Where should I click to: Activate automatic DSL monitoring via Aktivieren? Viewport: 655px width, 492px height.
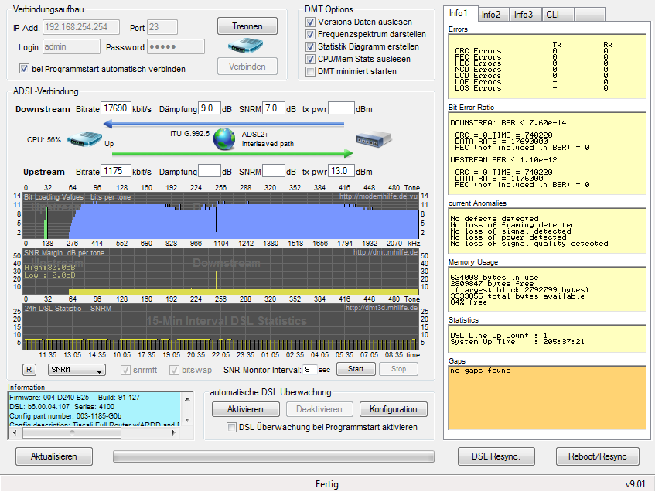246,409
